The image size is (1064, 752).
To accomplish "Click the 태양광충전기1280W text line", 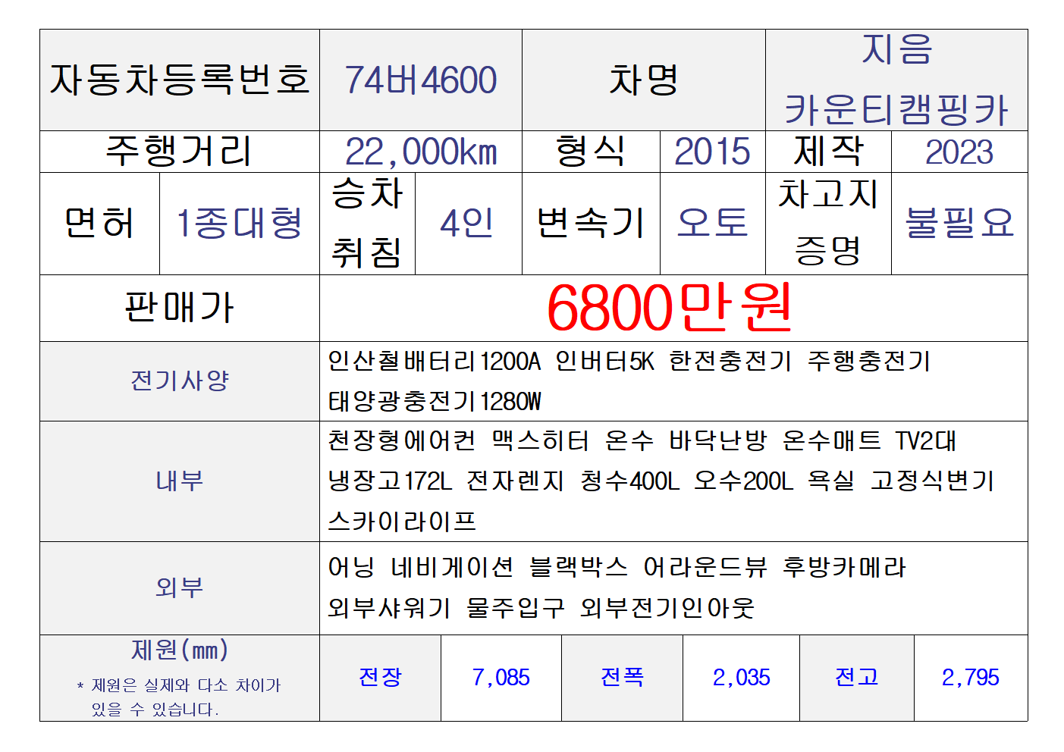I will (x=435, y=401).
